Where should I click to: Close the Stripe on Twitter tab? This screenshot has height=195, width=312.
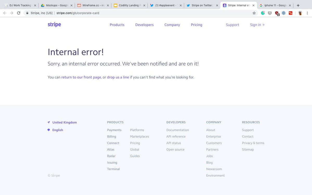(217, 5)
